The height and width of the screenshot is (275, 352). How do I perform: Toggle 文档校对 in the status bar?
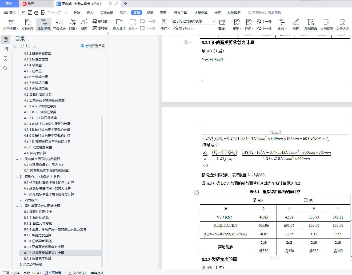[x=77, y=273]
